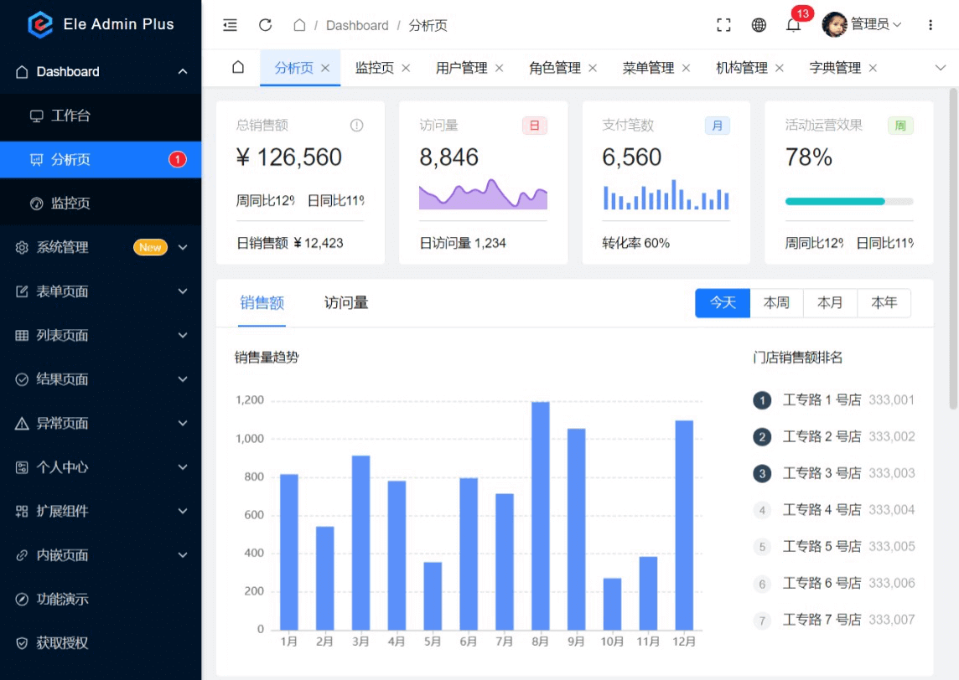959x680 pixels.
Task: Expand the 系统管理 sidebar menu
Action: coord(101,247)
